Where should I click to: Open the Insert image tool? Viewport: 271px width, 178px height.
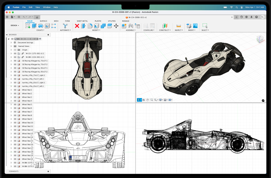click(195, 25)
